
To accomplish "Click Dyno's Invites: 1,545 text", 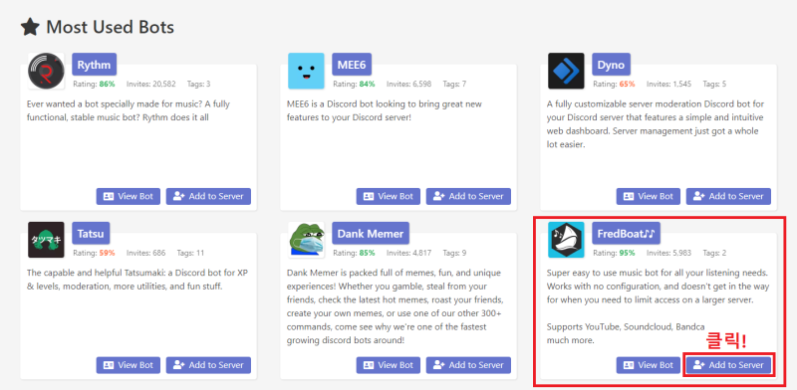I will pos(668,84).
